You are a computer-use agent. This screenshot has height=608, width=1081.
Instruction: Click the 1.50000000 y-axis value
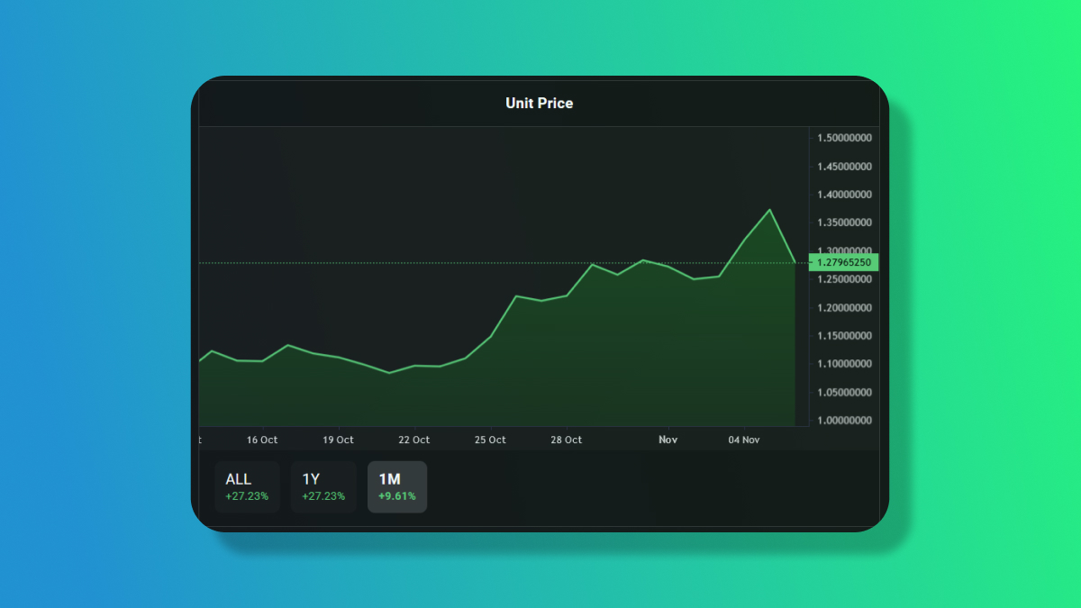[x=843, y=139]
